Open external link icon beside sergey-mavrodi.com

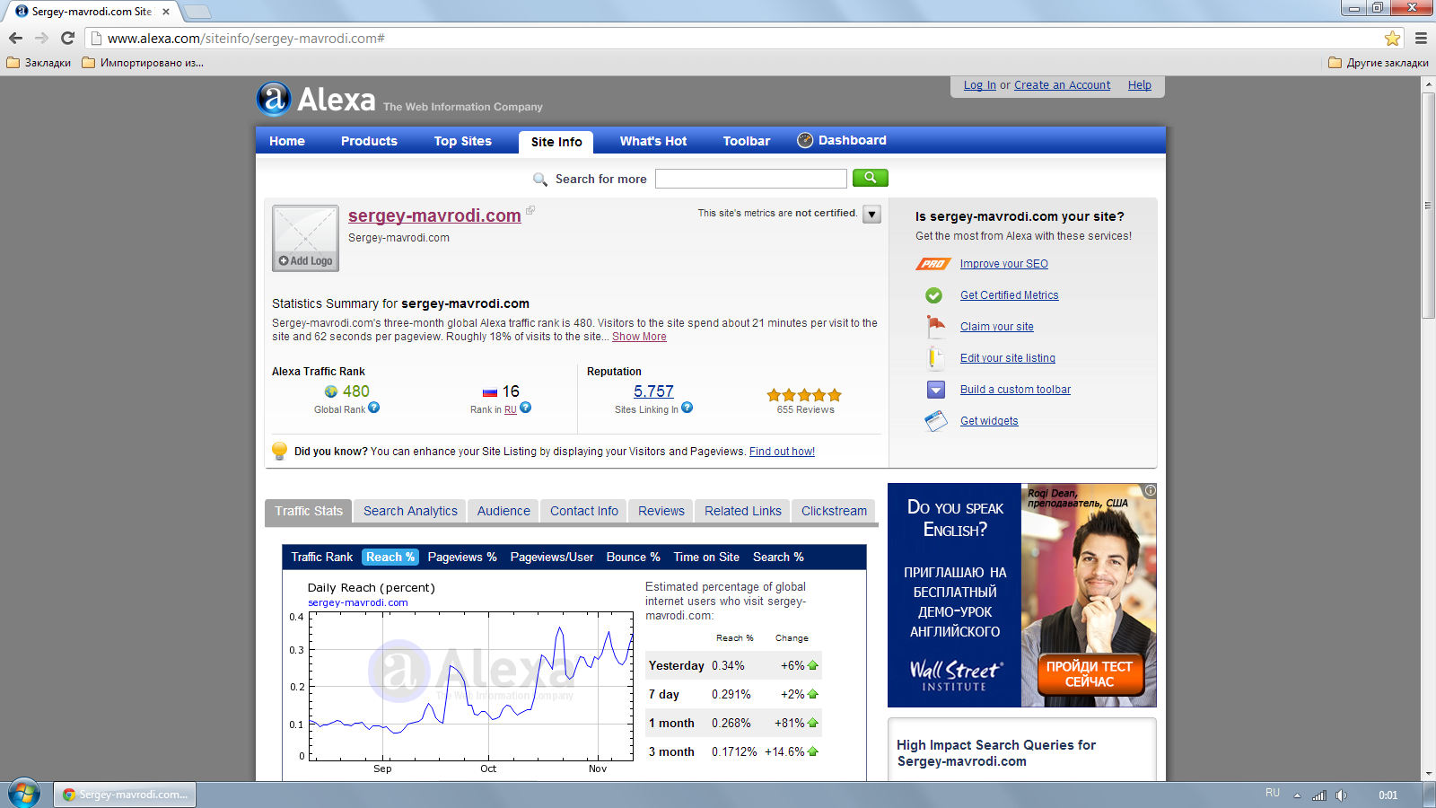530,210
